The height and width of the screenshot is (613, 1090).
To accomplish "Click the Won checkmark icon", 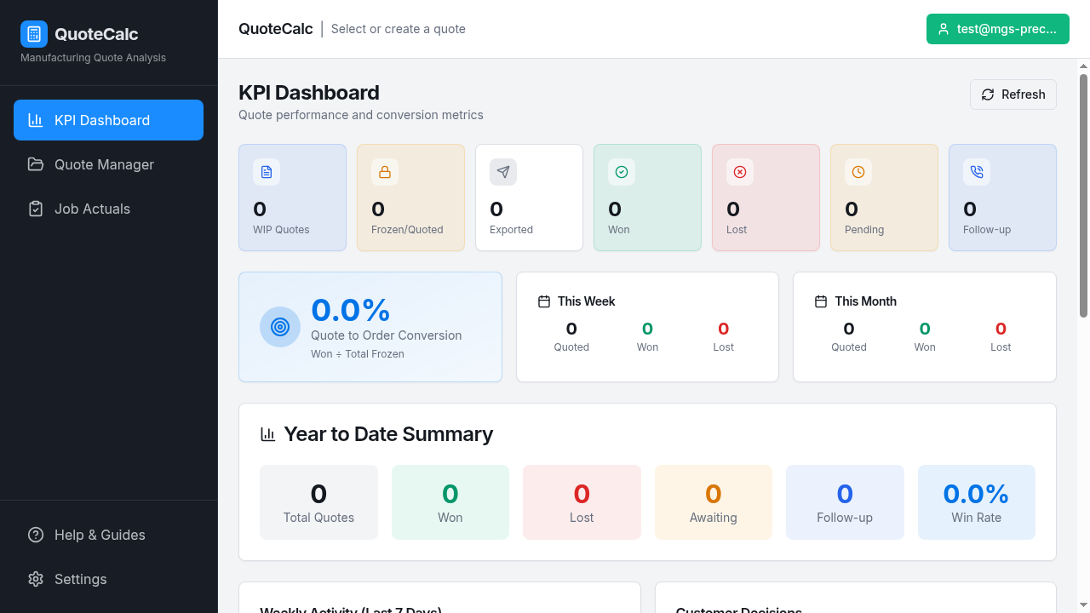I will tap(622, 172).
